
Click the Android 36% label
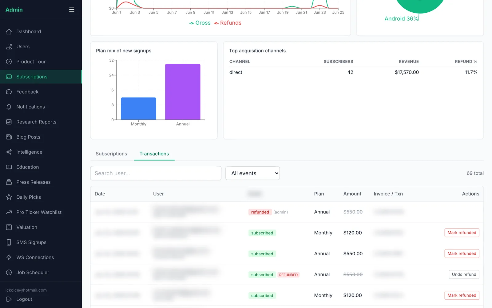tap(401, 18)
